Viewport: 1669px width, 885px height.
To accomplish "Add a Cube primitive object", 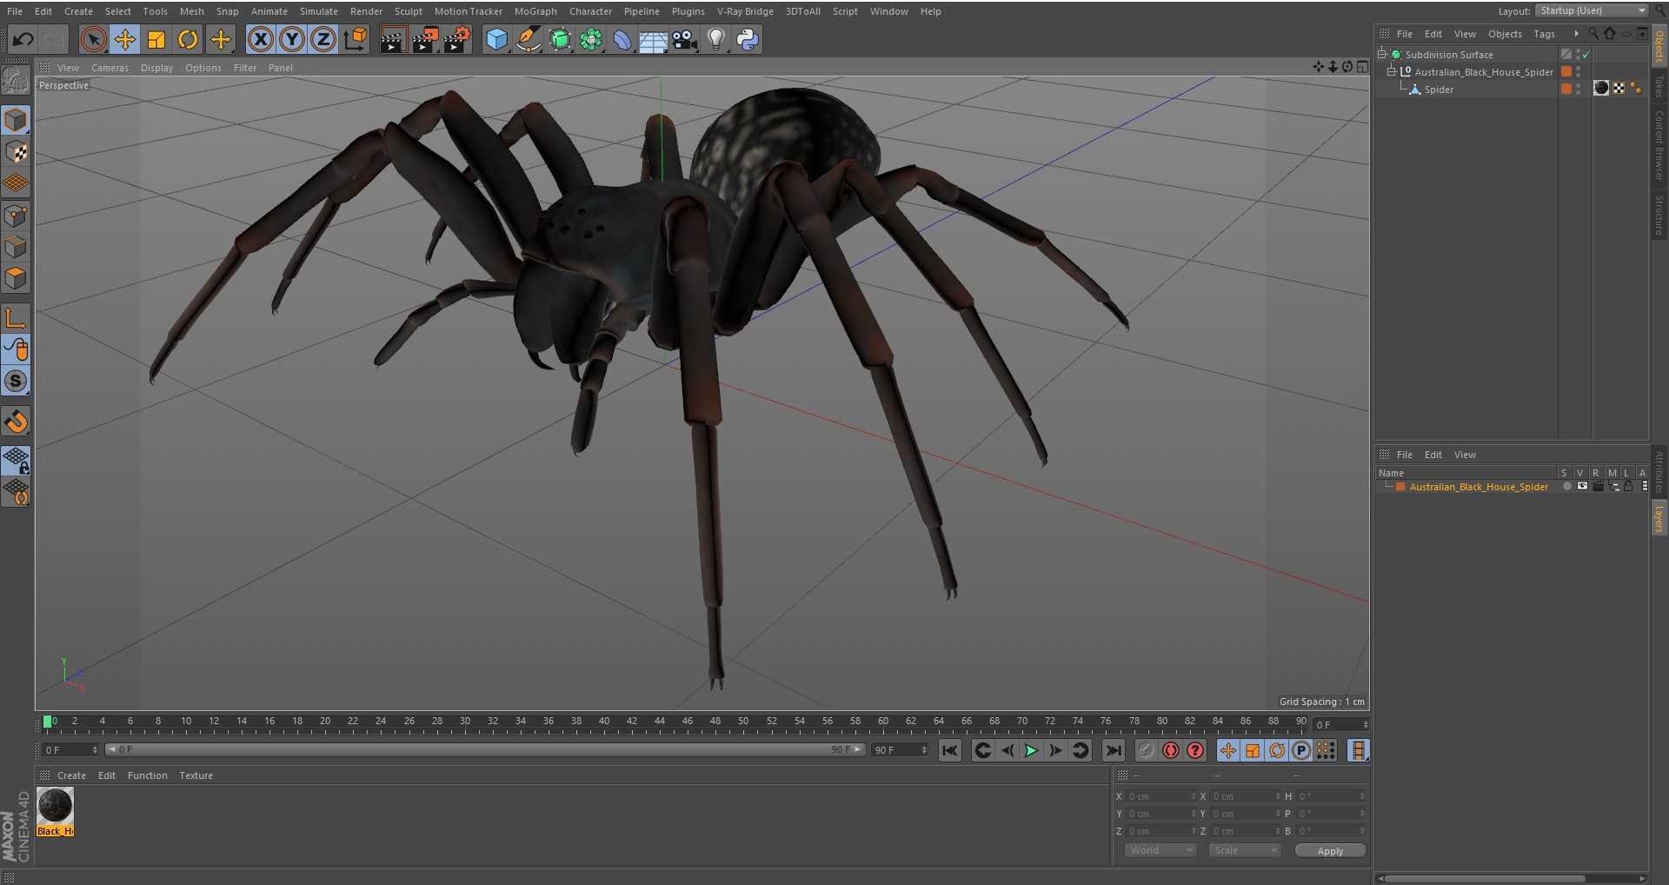I will pos(496,39).
